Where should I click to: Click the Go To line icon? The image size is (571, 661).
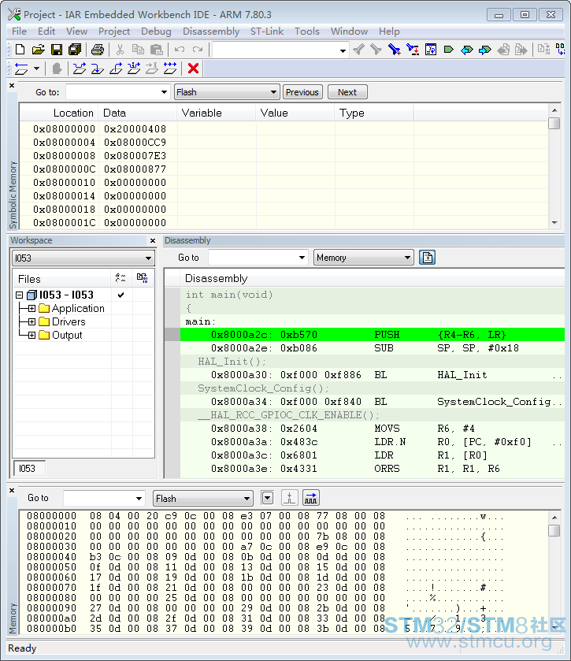coord(431,50)
